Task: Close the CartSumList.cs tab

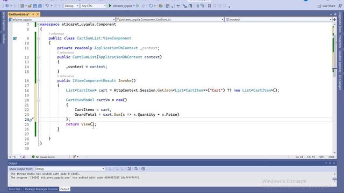Action: click(x=38, y=14)
